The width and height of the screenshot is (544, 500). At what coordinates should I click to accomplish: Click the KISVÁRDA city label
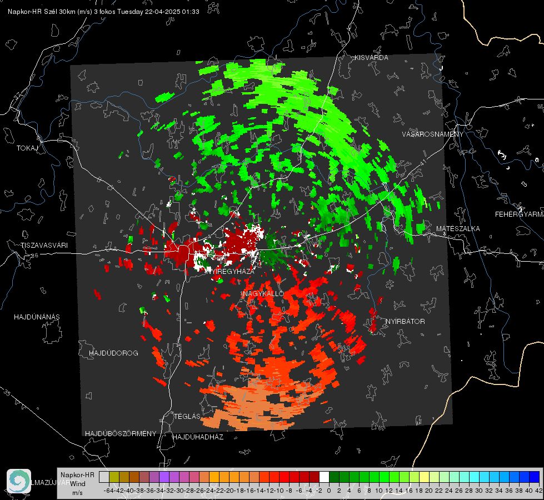pos(371,58)
